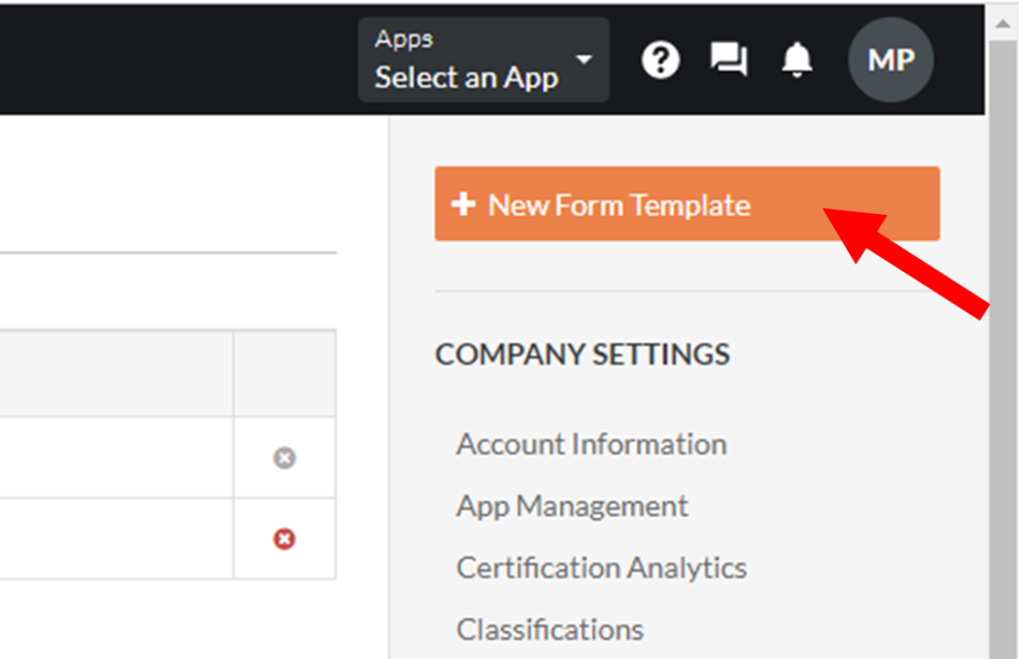Navigate to Classifications

pyautogui.click(x=549, y=629)
